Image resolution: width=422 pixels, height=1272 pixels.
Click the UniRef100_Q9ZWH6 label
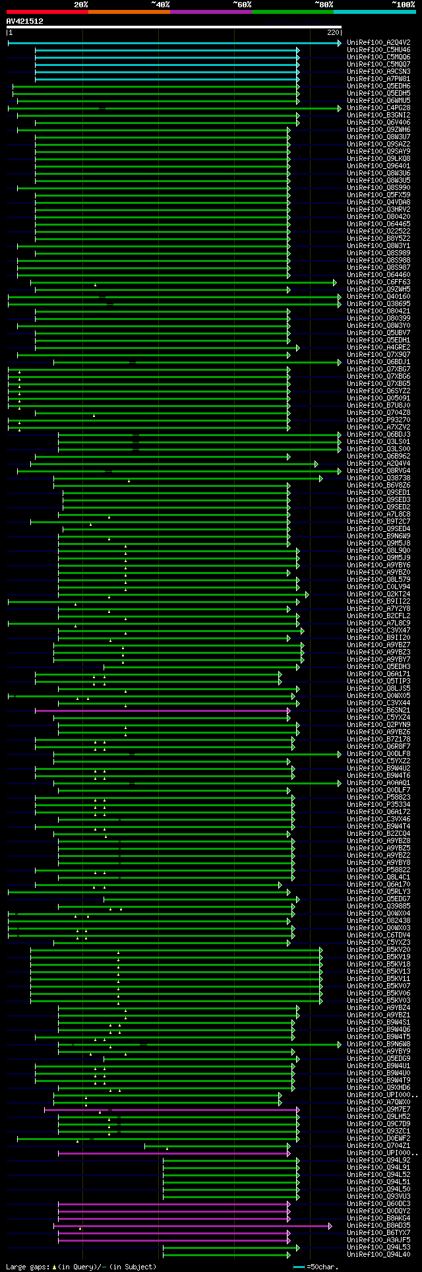click(x=378, y=130)
